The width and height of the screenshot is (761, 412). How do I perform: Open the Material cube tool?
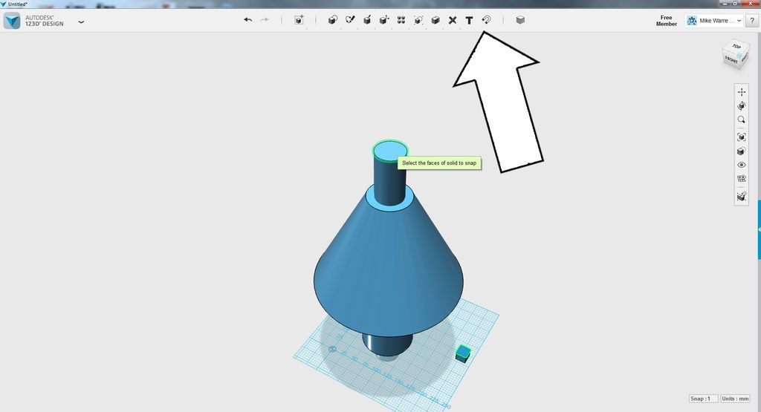[x=520, y=20]
